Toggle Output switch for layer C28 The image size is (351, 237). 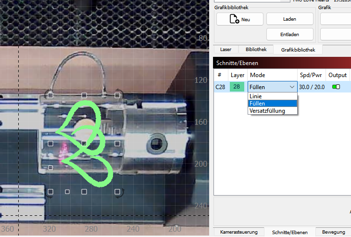point(336,87)
